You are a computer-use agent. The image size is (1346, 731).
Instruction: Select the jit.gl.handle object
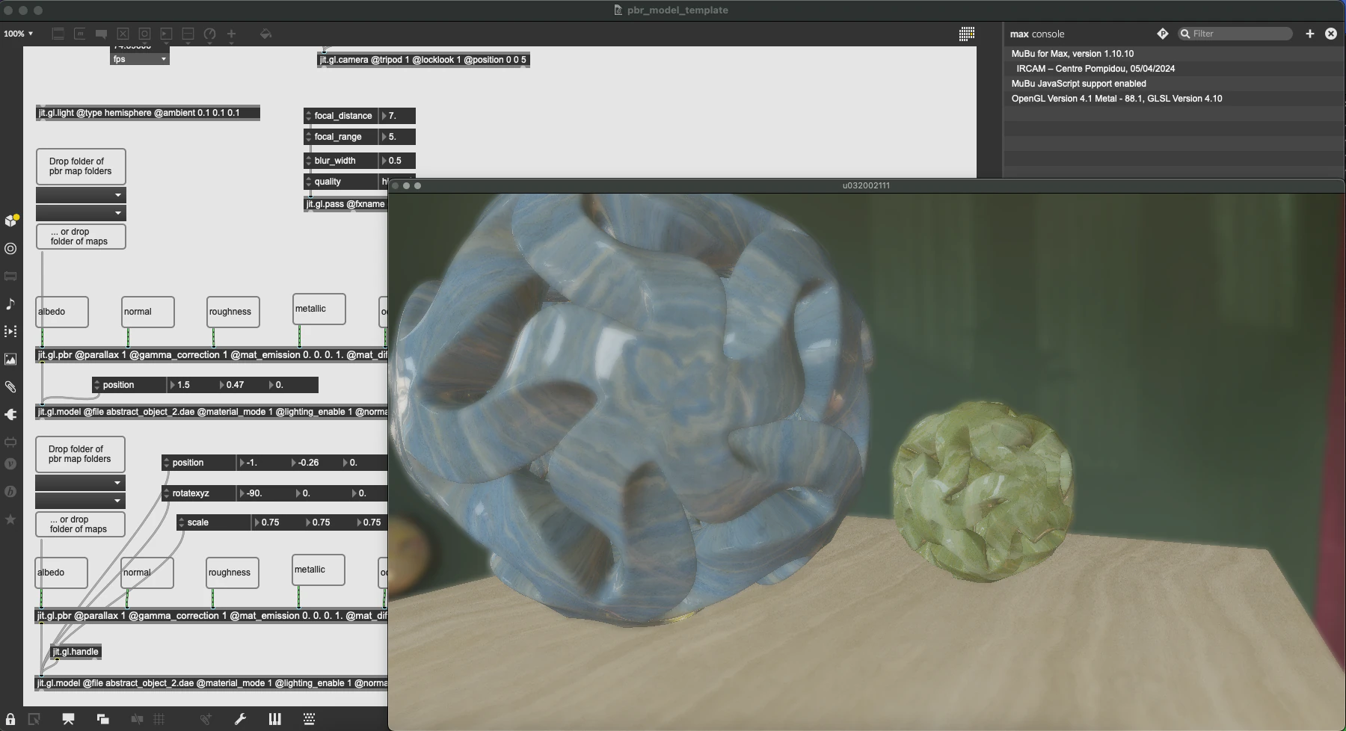click(76, 652)
